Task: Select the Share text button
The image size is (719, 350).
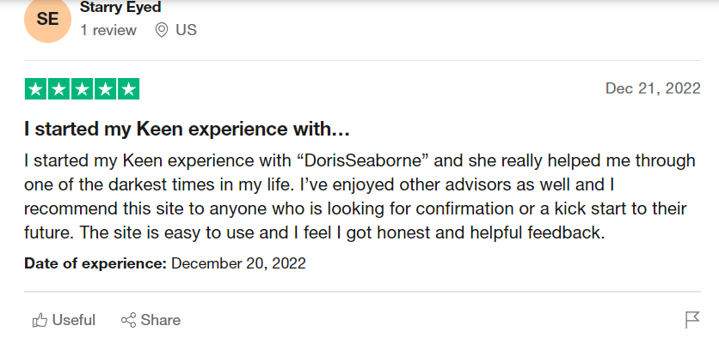Action: point(161,320)
